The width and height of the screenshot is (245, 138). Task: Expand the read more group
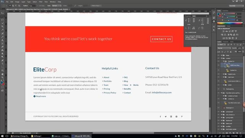click(224, 77)
